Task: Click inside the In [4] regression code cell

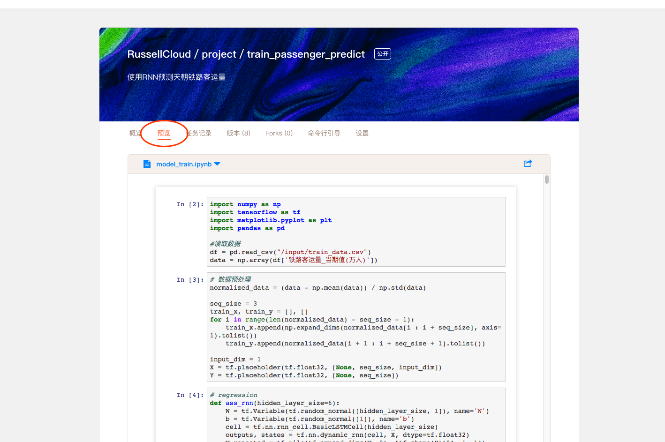Action: pyautogui.click(x=356, y=415)
